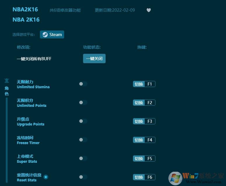
Task: Click the 一键关闭所有BUFF label
Action: [34, 59]
